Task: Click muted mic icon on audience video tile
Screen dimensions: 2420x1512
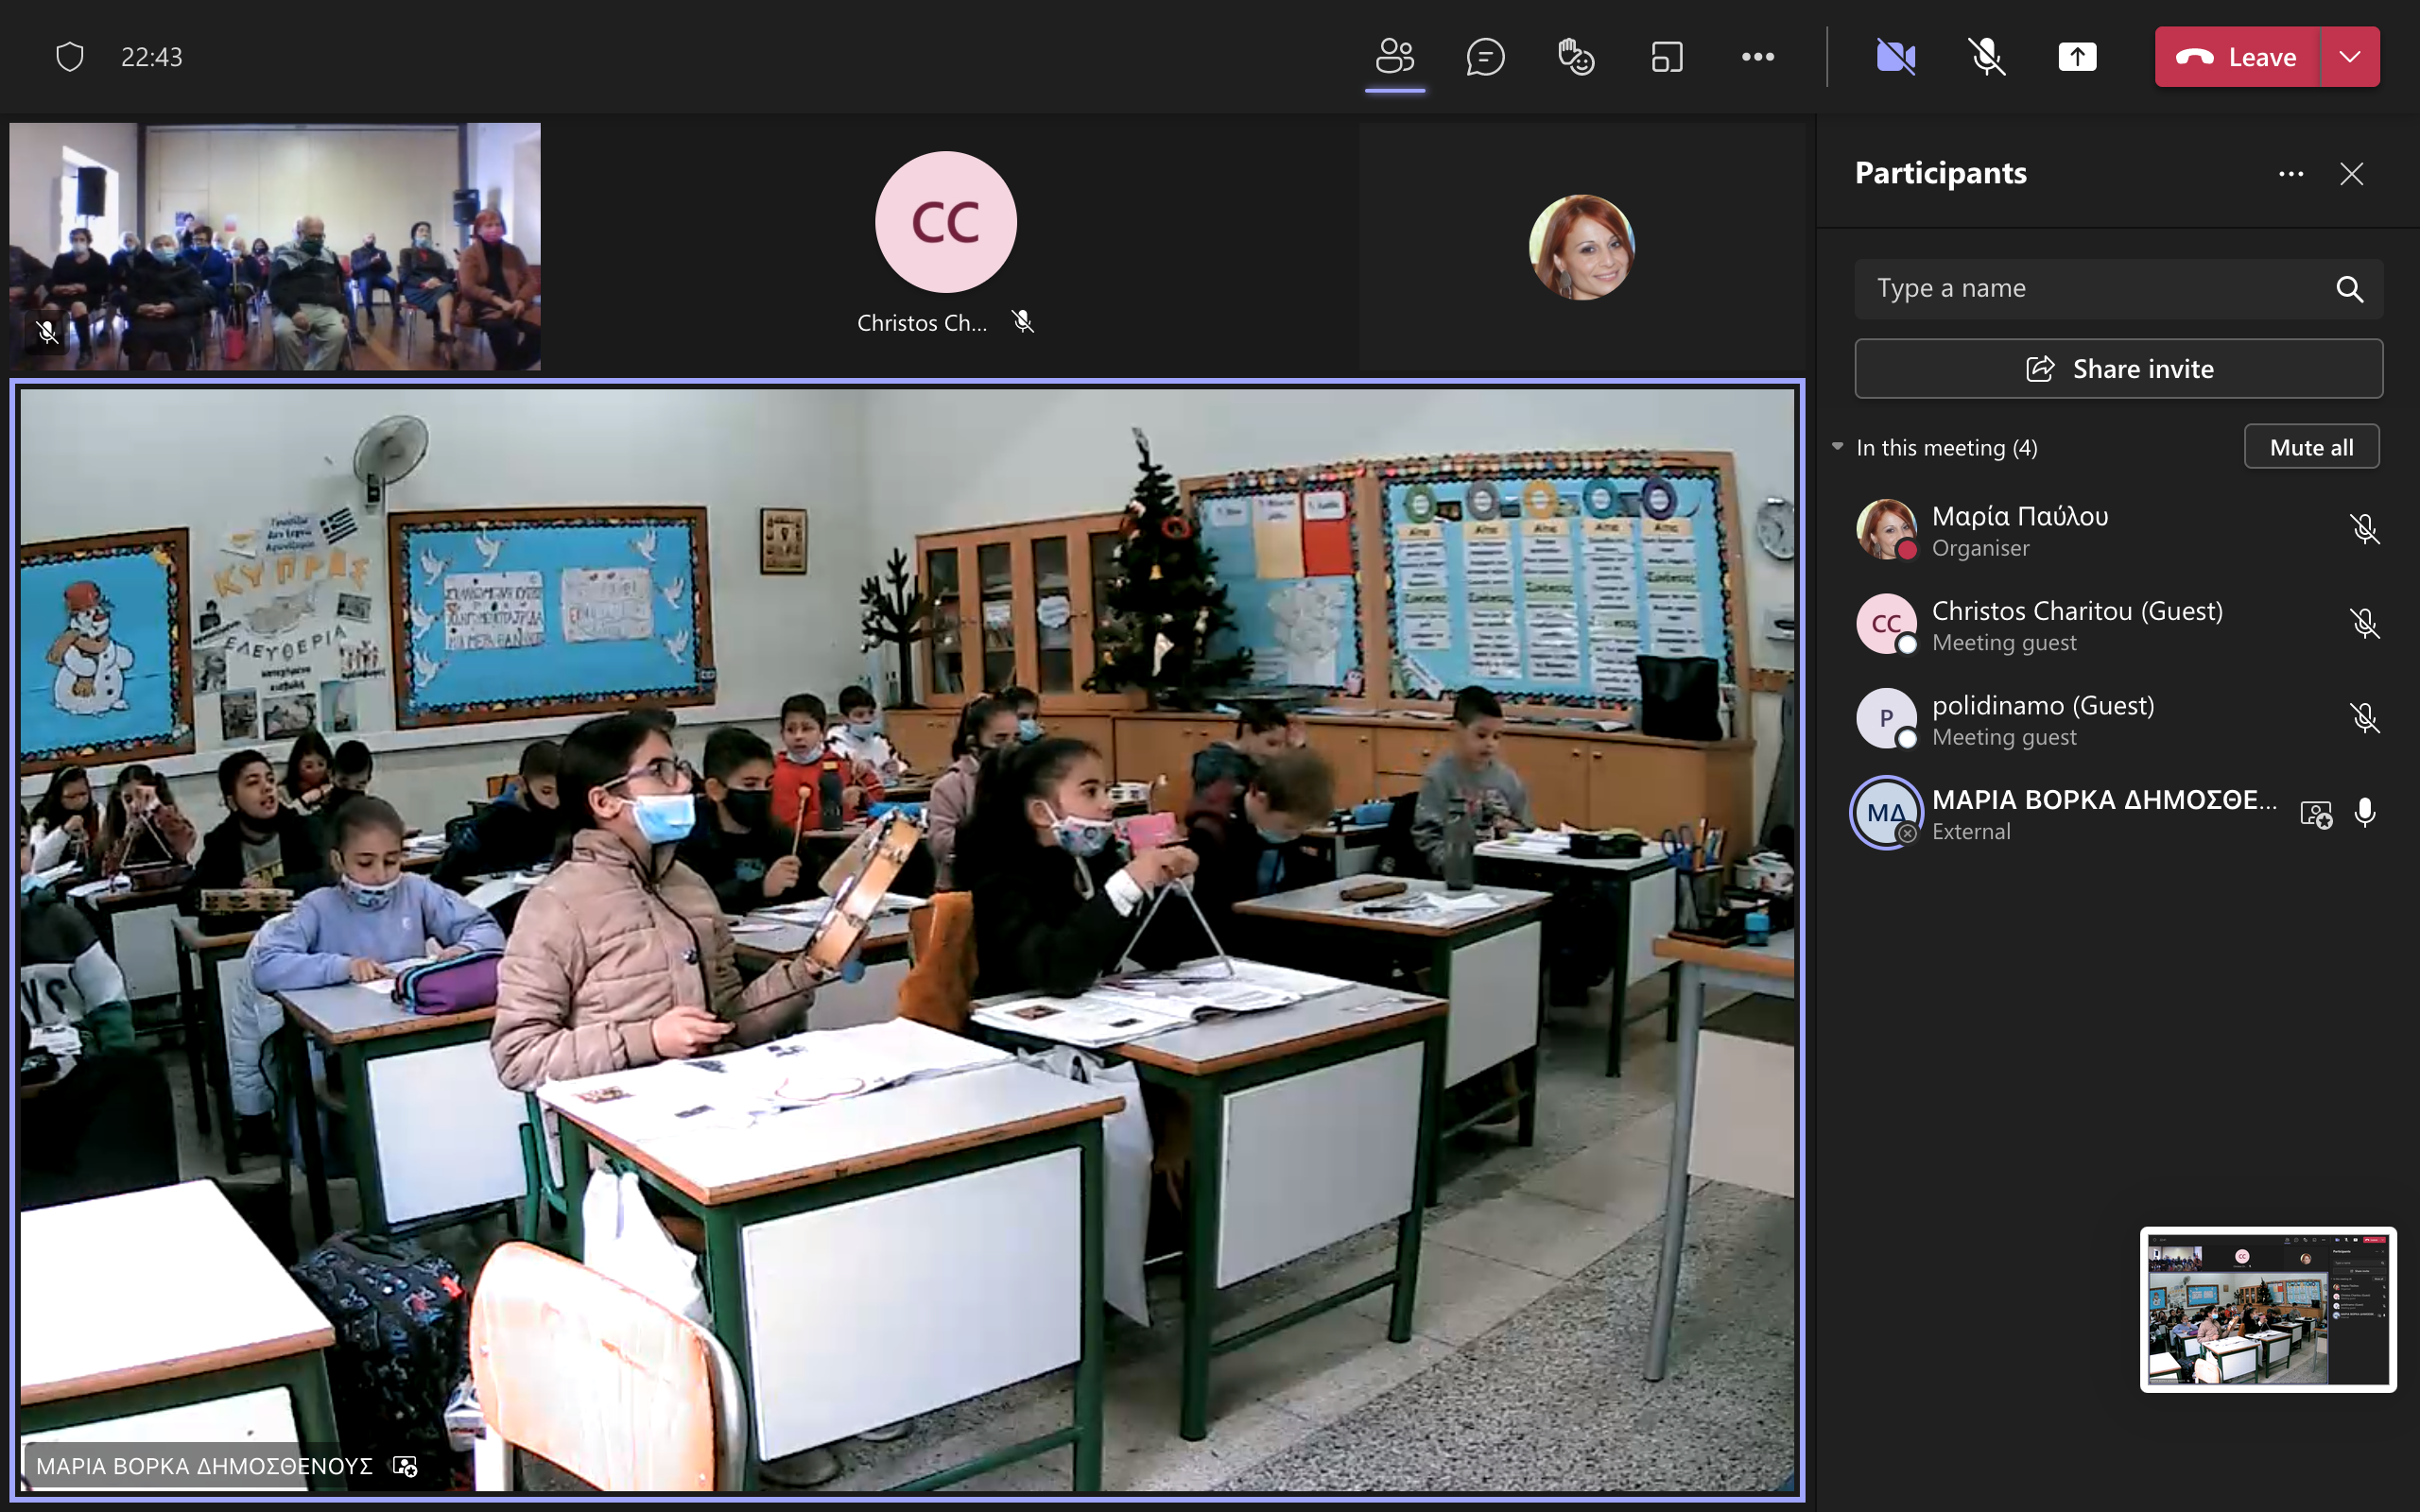Action: pos(46,333)
